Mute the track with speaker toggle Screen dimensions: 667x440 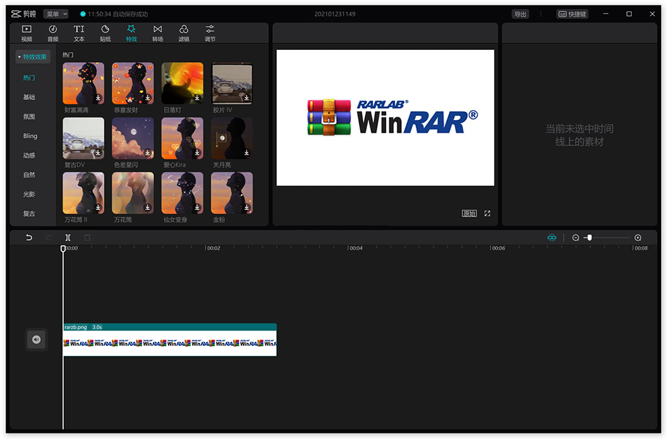[36, 340]
